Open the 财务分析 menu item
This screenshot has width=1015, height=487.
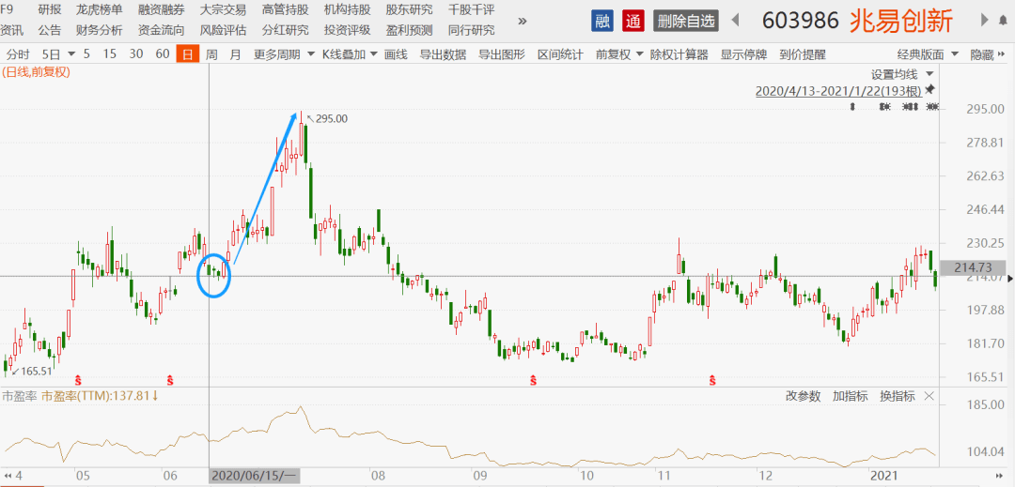pyautogui.click(x=99, y=30)
